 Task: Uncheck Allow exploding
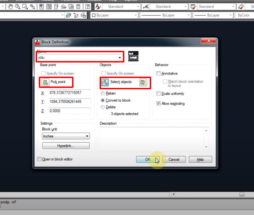[158, 103]
